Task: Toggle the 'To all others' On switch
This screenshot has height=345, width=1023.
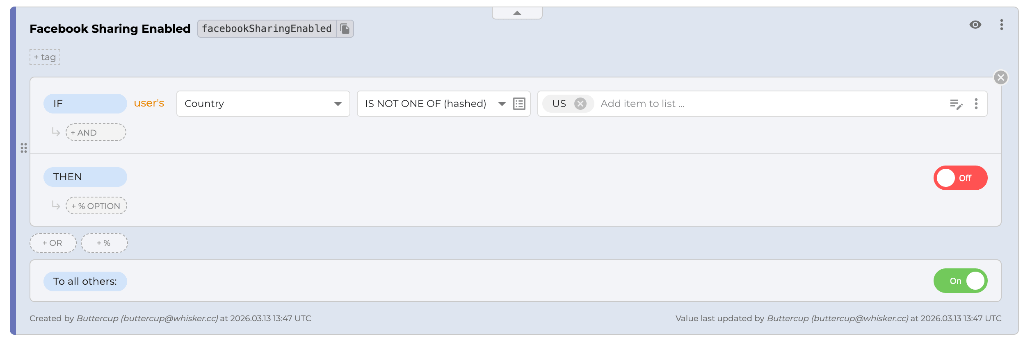Action: [960, 281]
